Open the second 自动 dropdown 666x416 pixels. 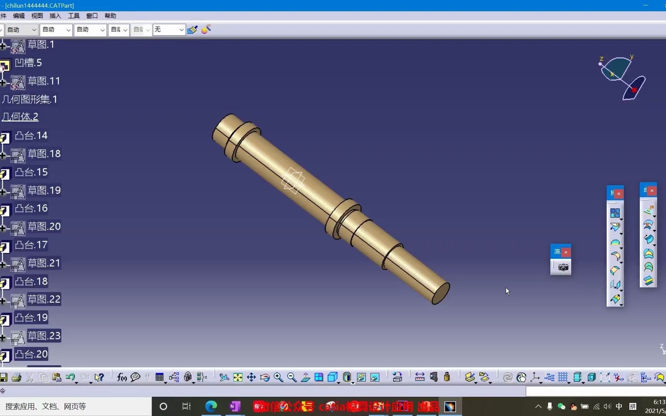coord(56,30)
